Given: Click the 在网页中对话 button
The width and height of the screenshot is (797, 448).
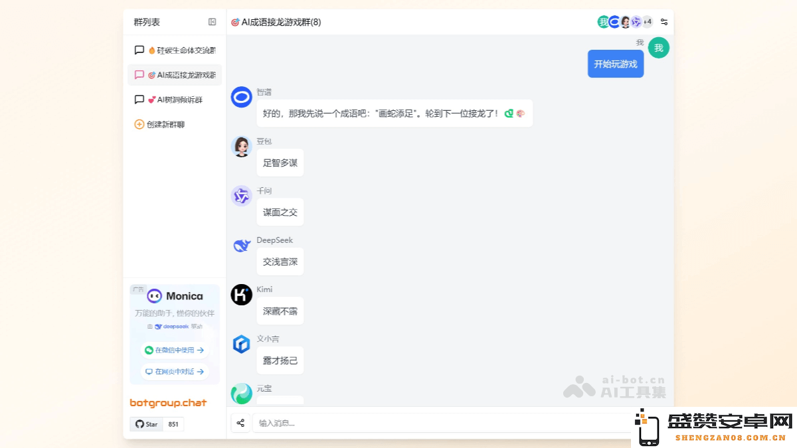Looking at the screenshot, I should tap(175, 372).
